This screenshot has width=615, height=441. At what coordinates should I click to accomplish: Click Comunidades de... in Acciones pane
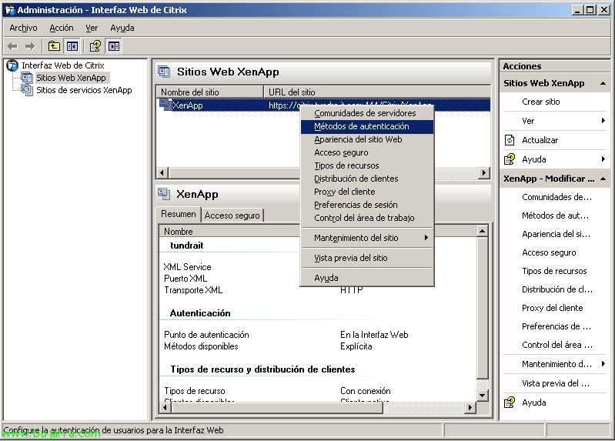click(x=557, y=197)
